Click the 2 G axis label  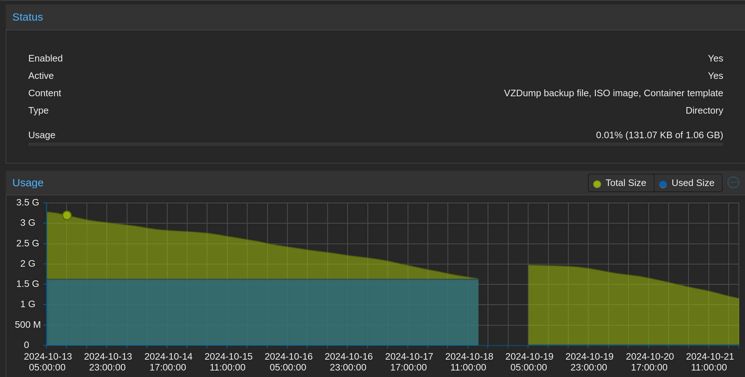pos(28,263)
